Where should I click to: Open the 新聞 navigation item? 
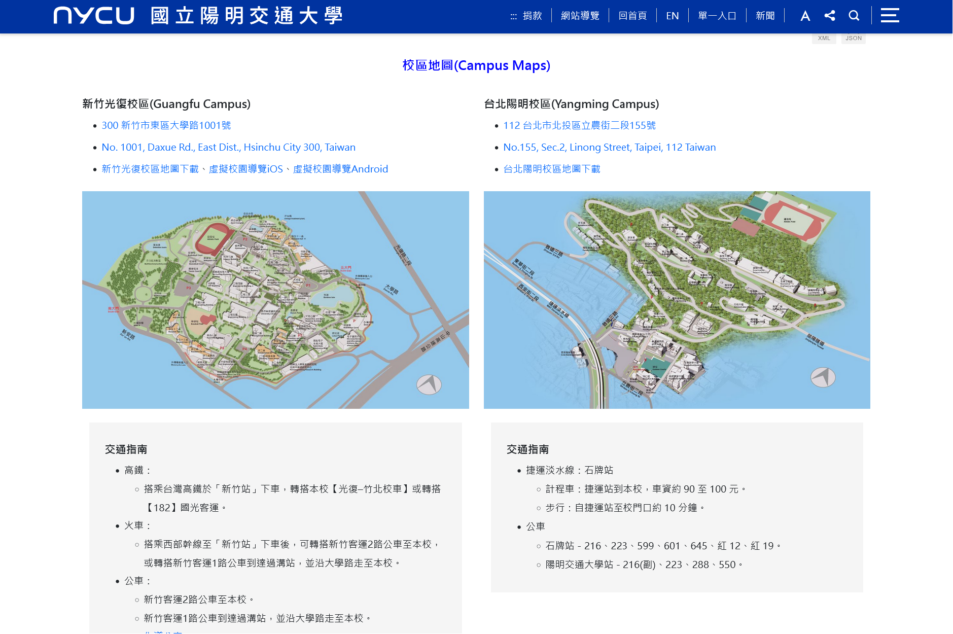click(x=765, y=16)
